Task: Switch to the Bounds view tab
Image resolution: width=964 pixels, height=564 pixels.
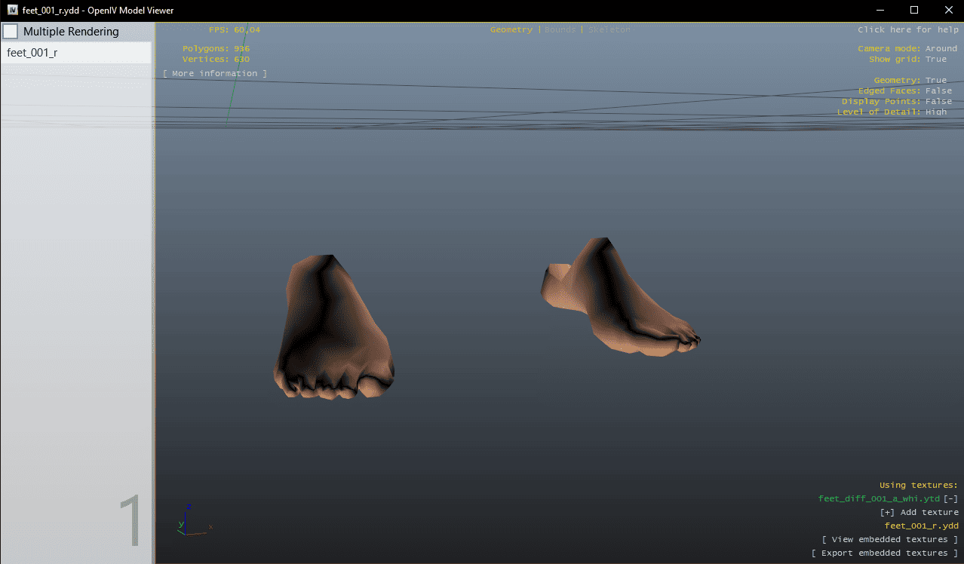Action: point(560,30)
